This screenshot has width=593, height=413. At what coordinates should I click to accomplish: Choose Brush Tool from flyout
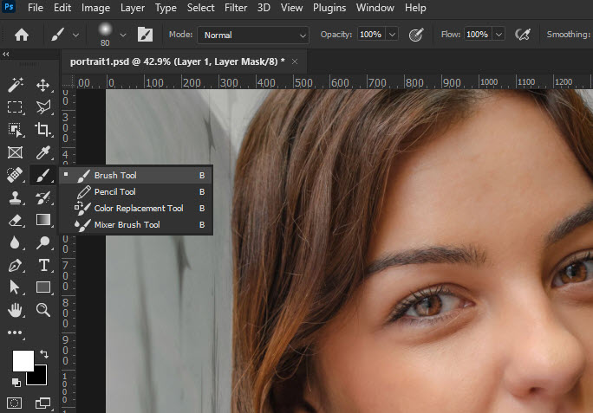(136, 175)
